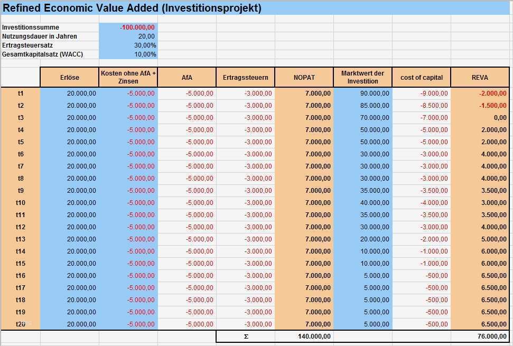
Task: Select the Investitionssumme value cell
Action: pos(127,27)
